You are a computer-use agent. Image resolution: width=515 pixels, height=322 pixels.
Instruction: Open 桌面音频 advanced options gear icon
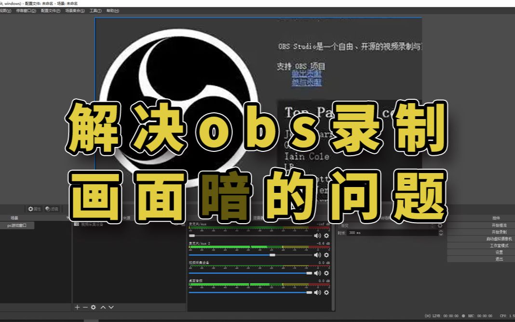pos(326,292)
